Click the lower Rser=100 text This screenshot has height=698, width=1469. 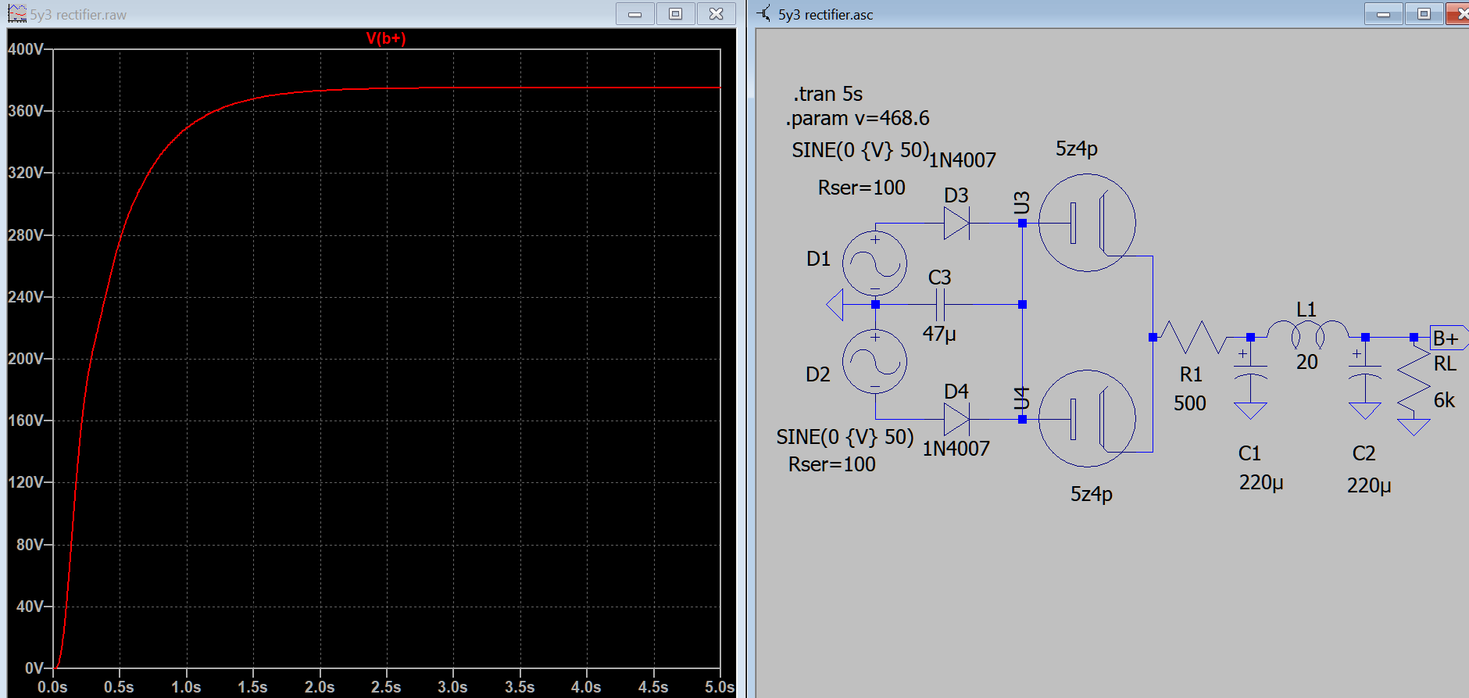(x=831, y=464)
